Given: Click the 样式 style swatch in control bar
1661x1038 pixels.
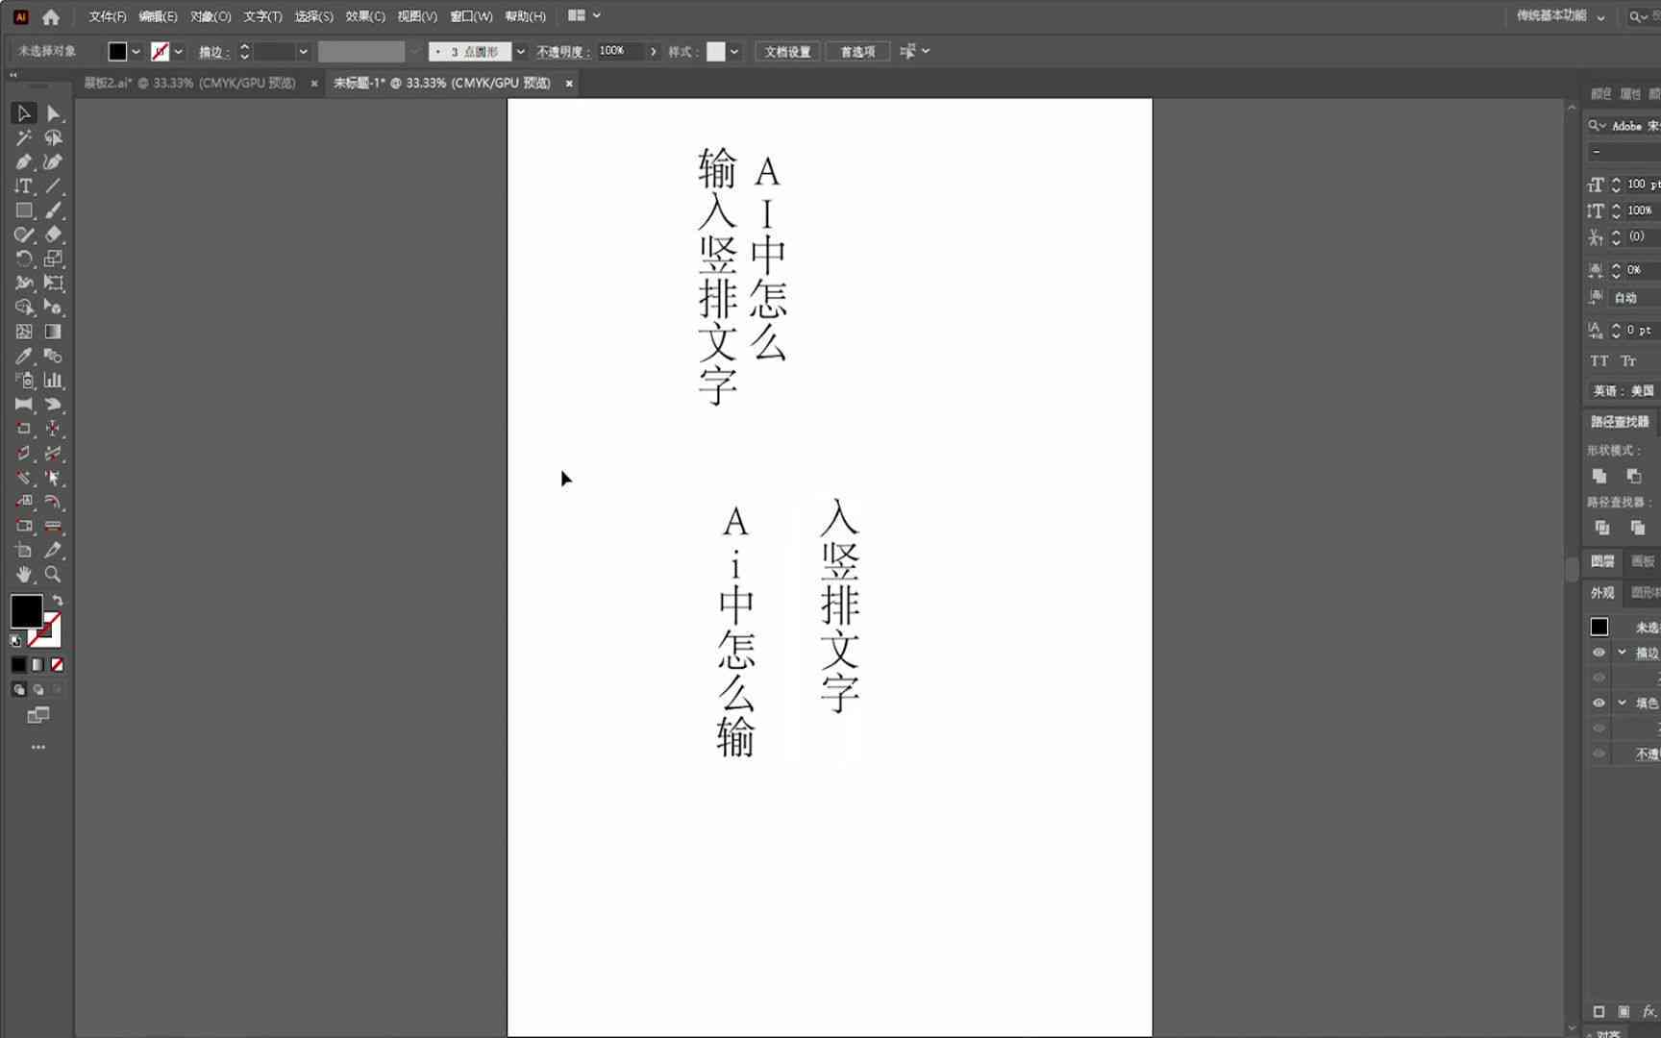Looking at the screenshot, I should [716, 52].
